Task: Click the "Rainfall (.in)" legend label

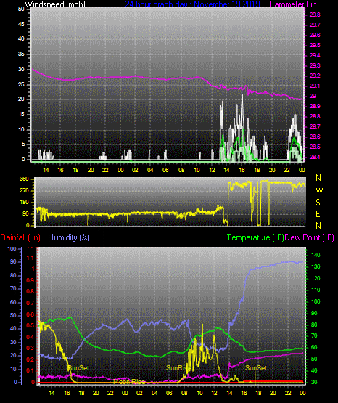Action: click(20, 237)
